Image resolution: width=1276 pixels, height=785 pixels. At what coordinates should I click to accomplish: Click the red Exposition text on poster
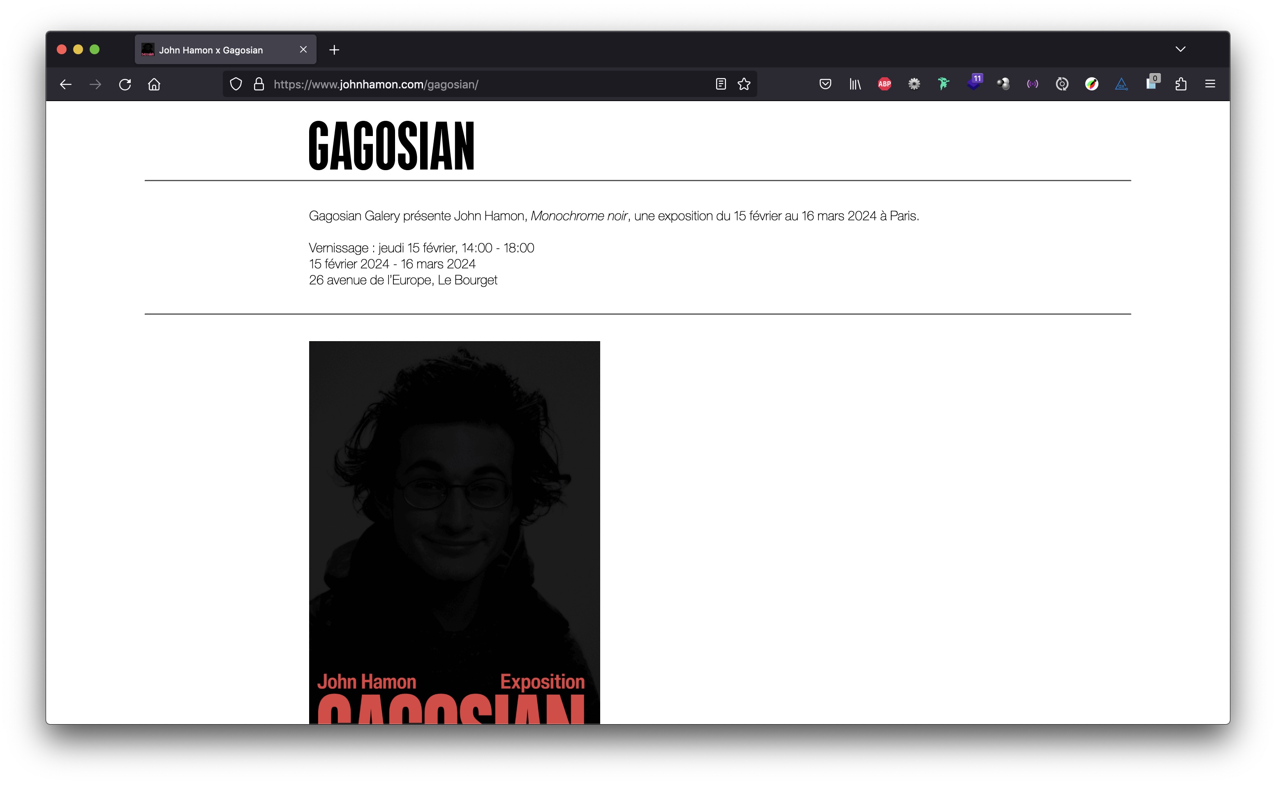[542, 682]
